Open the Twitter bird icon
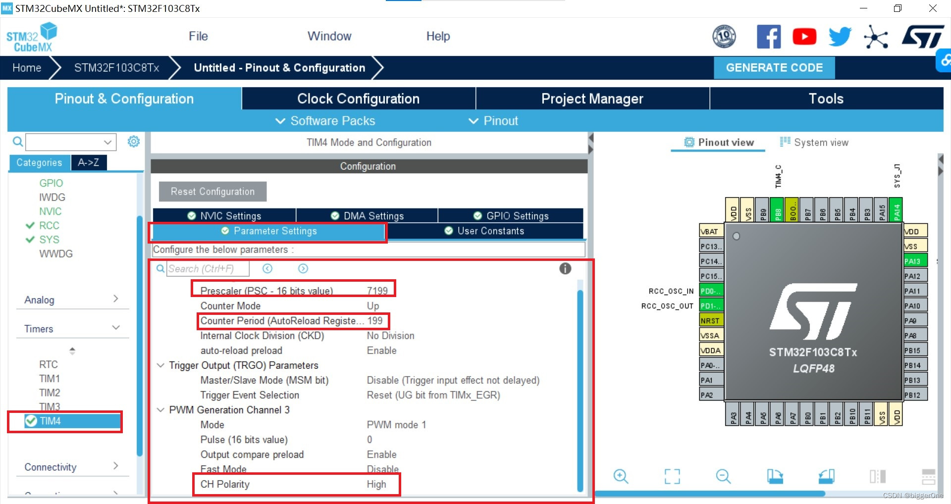Screen dimensions: 951x504 840,37
